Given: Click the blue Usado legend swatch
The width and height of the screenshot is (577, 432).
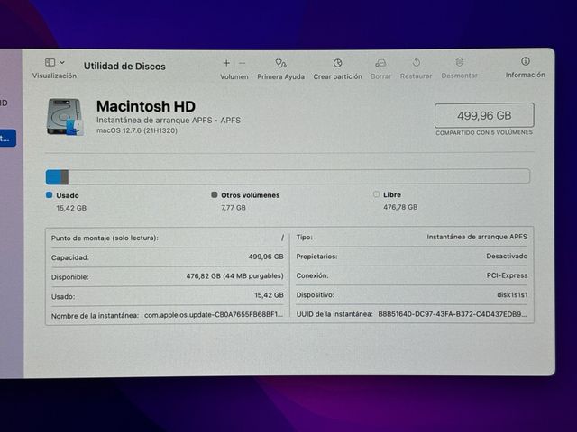Looking at the screenshot, I should 50,195.
